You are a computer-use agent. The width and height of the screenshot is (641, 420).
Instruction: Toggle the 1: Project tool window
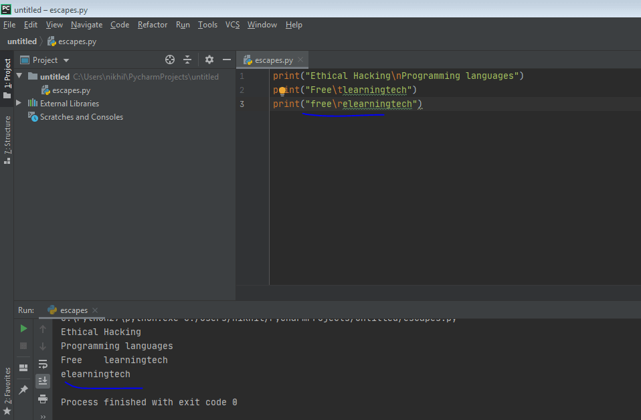point(7,78)
